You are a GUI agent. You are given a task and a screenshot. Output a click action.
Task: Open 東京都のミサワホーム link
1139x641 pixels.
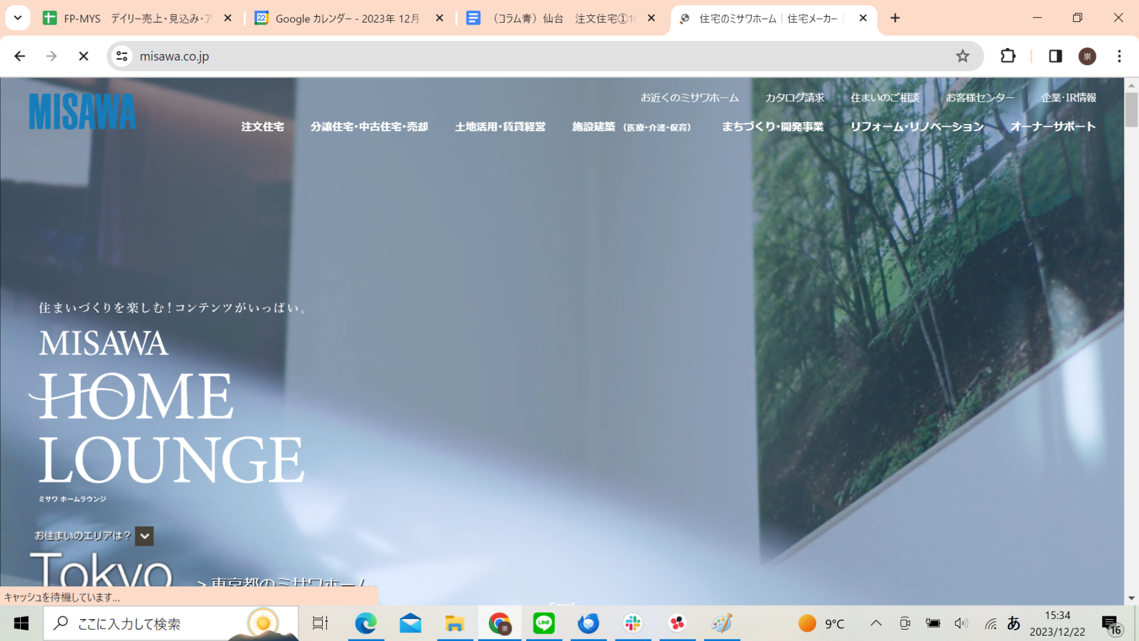tap(283, 582)
